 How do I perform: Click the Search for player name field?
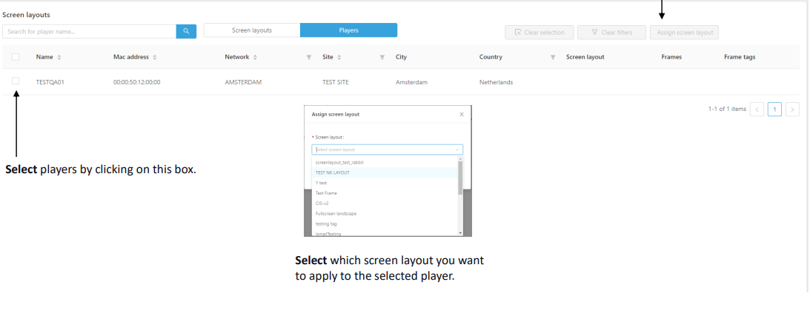(x=89, y=31)
